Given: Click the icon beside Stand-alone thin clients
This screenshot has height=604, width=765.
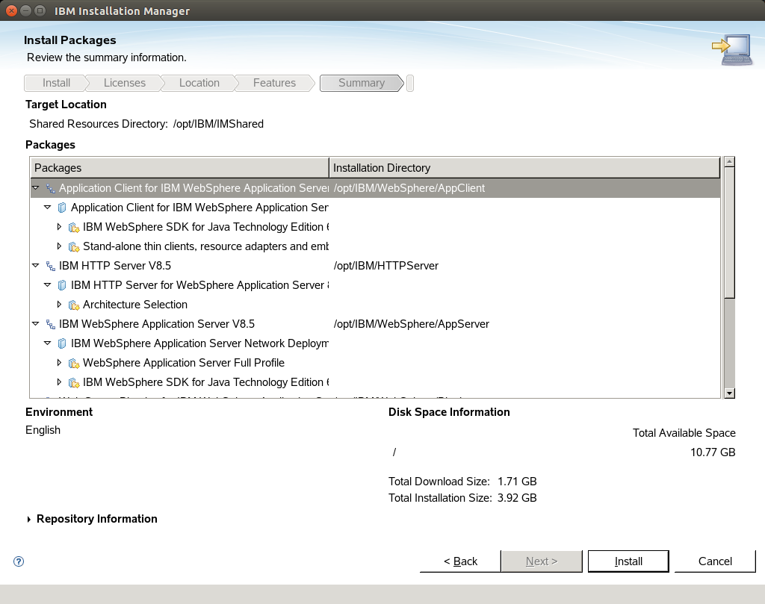Looking at the screenshot, I should tap(74, 246).
